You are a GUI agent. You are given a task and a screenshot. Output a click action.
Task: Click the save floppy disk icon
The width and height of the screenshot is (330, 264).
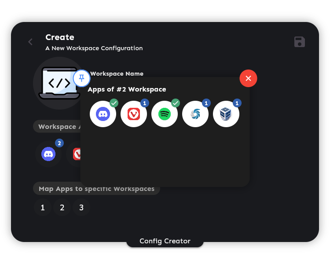(x=300, y=42)
